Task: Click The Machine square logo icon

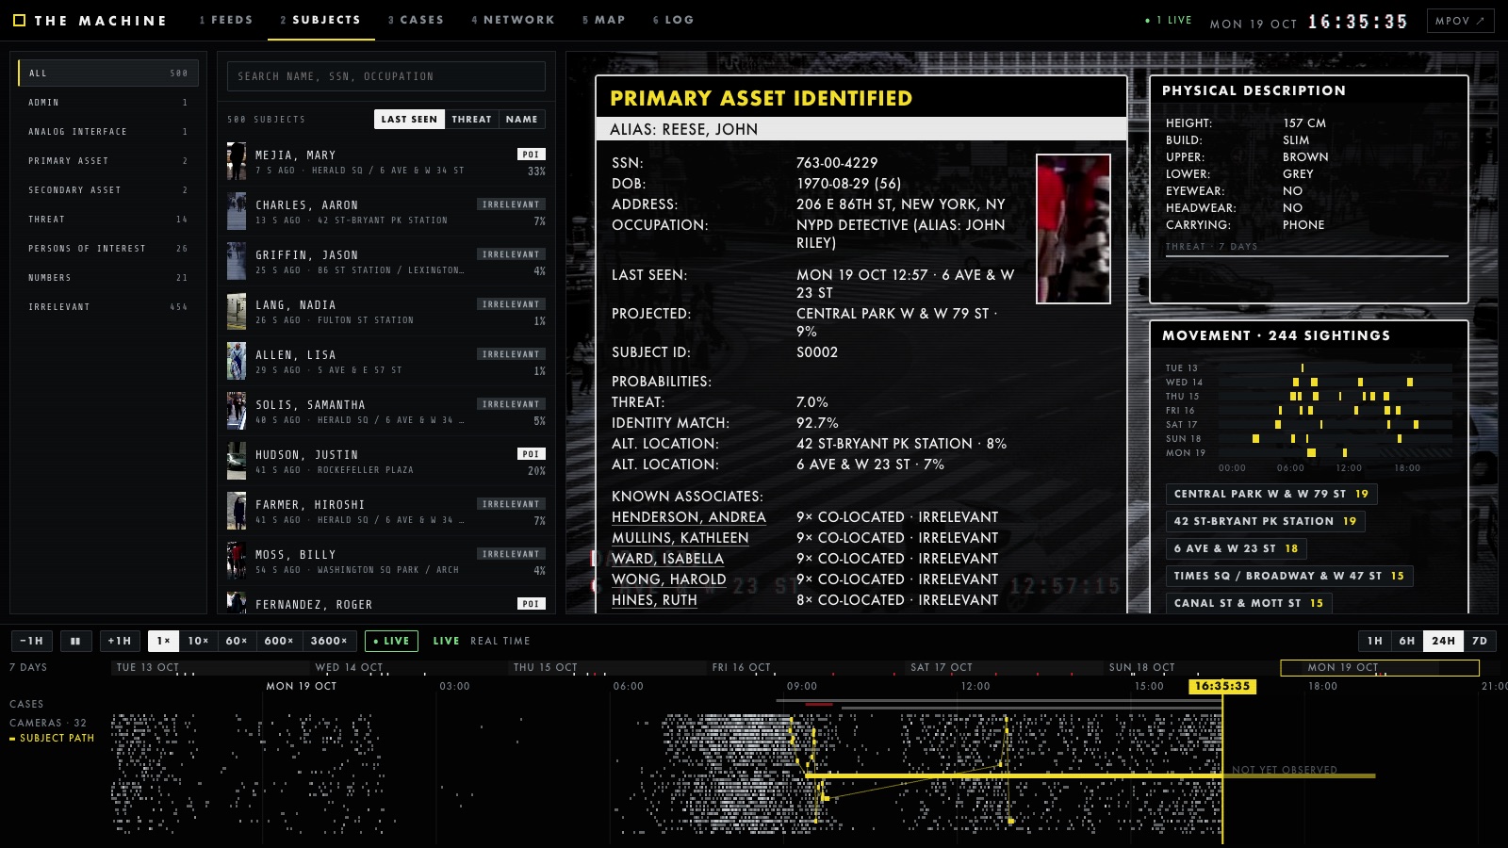Action: point(19,21)
